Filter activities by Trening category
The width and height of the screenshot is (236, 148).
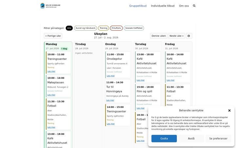pos(103,28)
